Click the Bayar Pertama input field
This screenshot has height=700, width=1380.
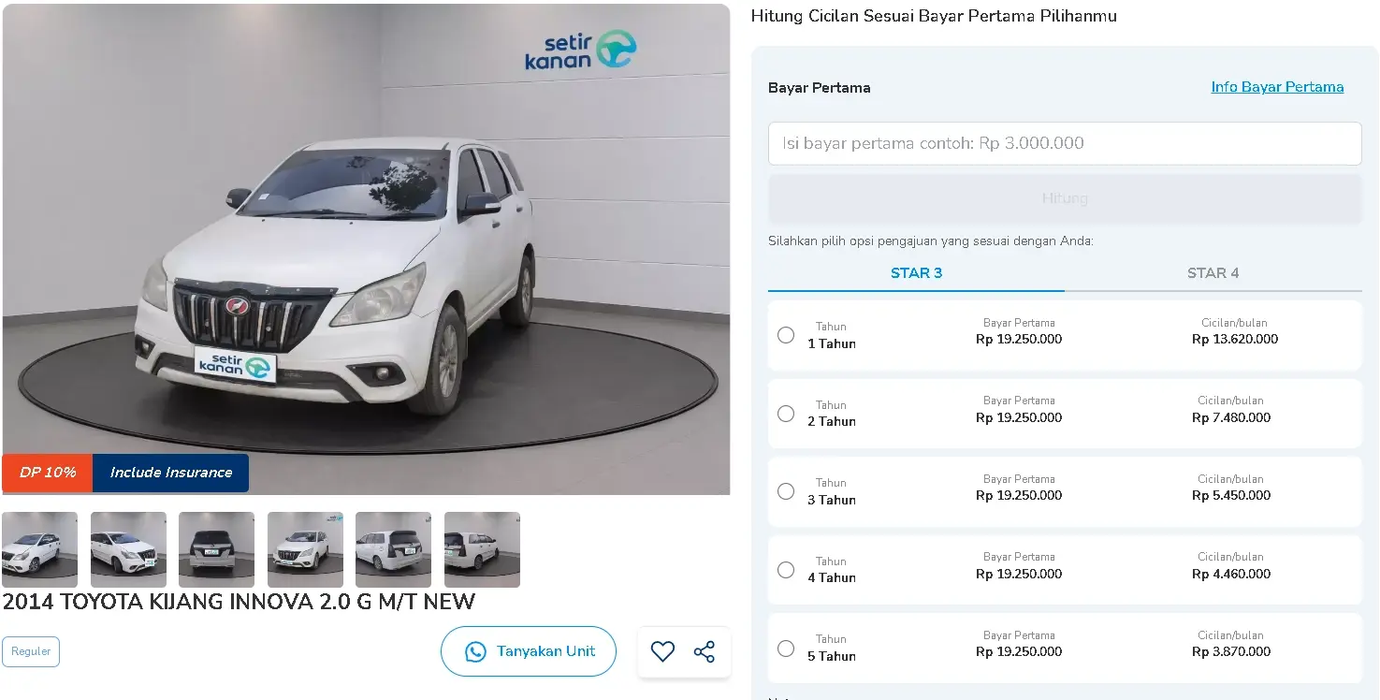point(1065,143)
